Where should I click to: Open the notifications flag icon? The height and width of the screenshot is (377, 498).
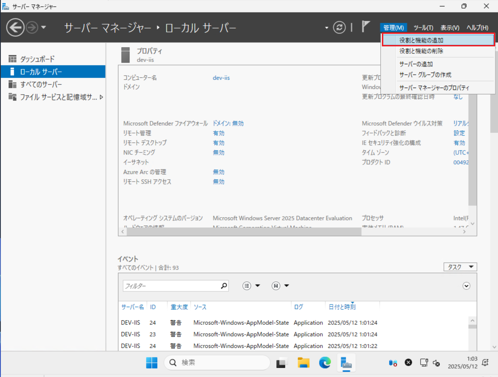(366, 27)
